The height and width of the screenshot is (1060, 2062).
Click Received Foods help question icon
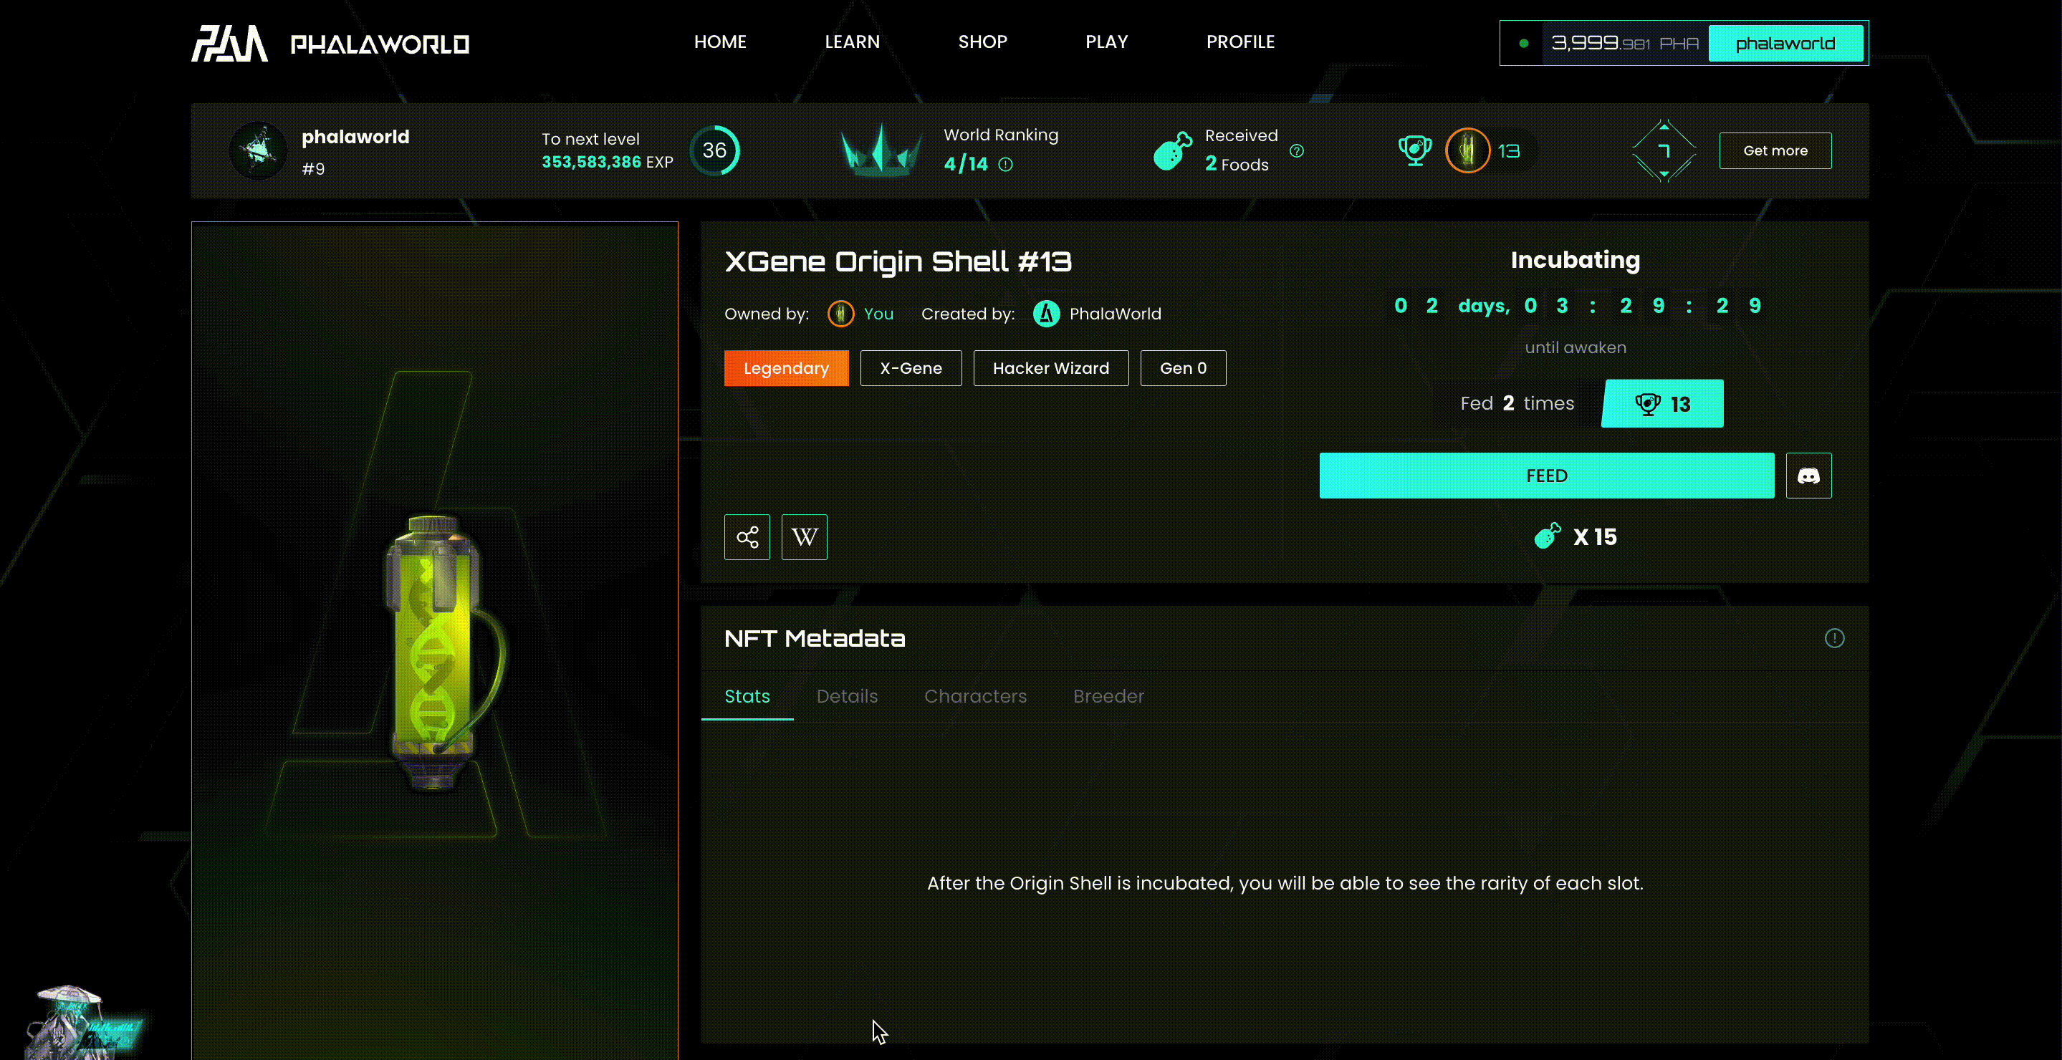pos(1297,151)
